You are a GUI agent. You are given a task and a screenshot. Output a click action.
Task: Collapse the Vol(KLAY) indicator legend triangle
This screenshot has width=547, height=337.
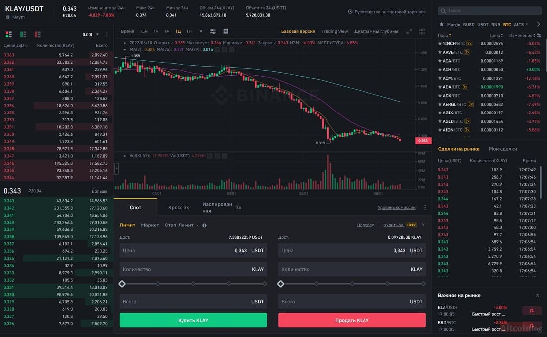pos(124,156)
